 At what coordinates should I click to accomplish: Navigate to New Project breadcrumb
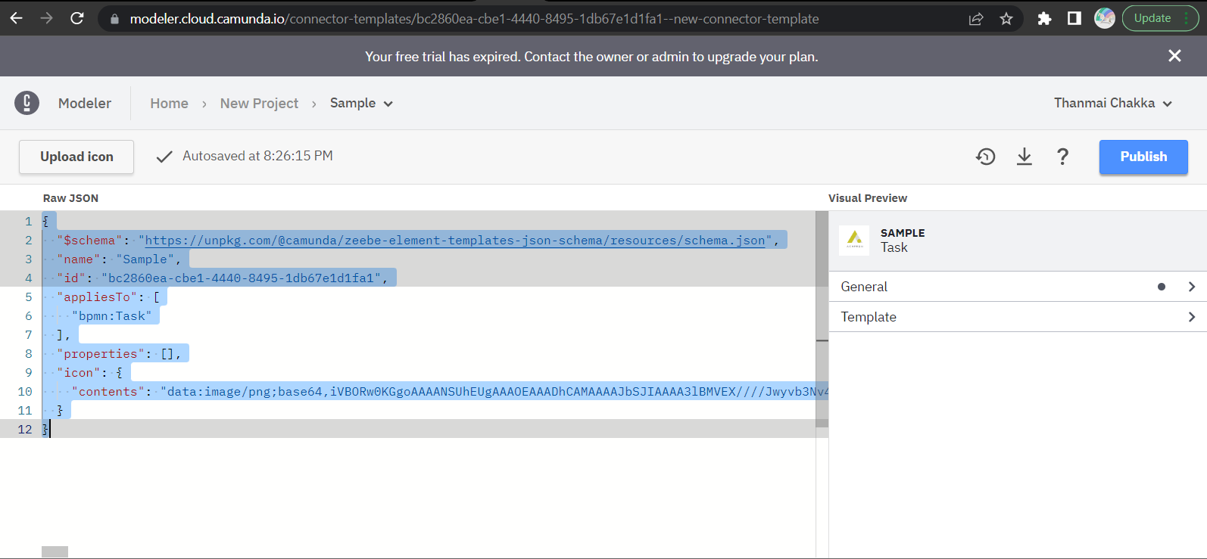coord(259,104)
